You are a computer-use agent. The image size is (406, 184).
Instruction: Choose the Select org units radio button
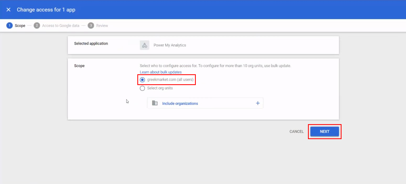pyautogui.click(x=142, y=88)
